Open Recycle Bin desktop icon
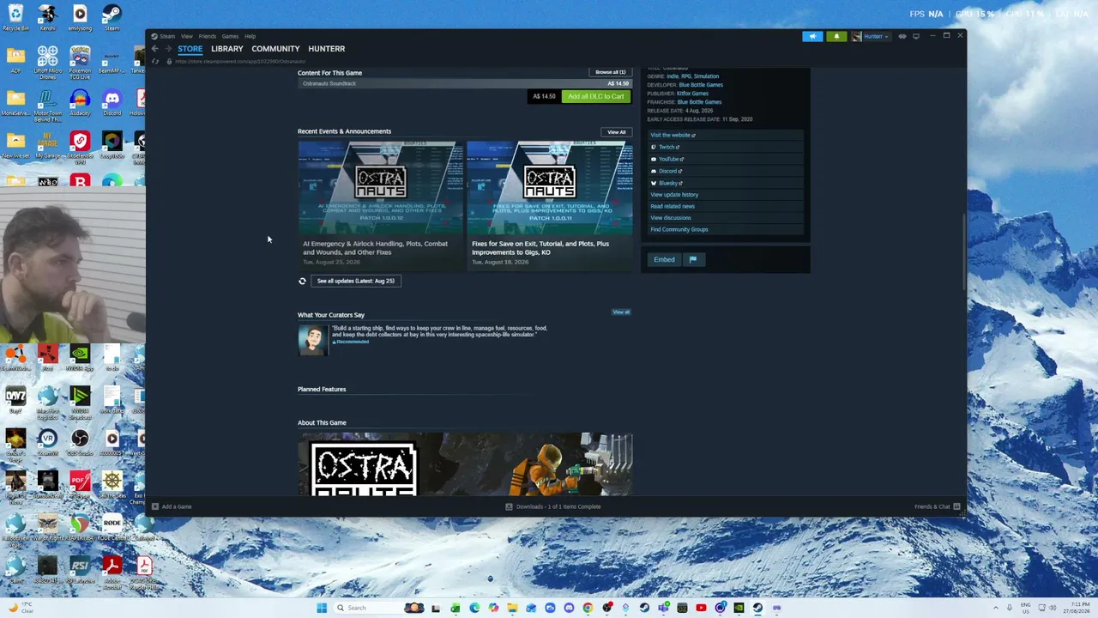 pos(15,18)
